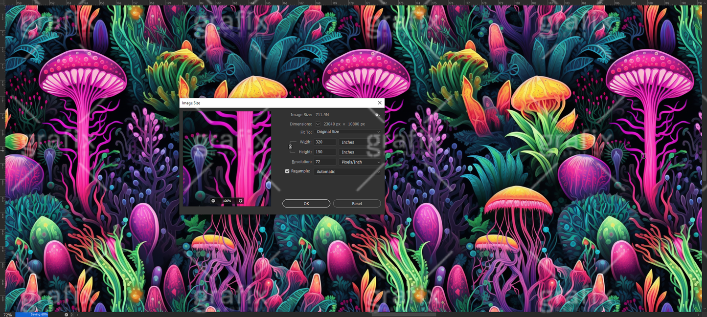Screen dimensions: 707x317
Task: Open the Image Size settings gear menu
Action: 377,115
